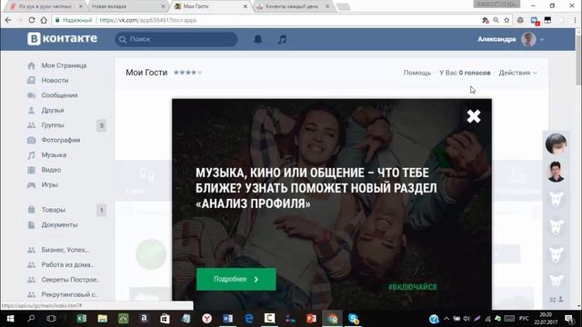Image resolution: width=582 pixels, height=327 pixels.
Task: Reload the page with refresh icon
Action: pos(32,20)
